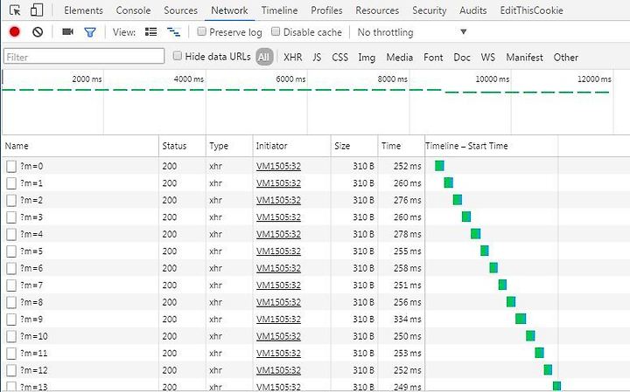Select the ?m=6 request row
The height and width of the screenshot is (392, 630).
coord(315,268)
